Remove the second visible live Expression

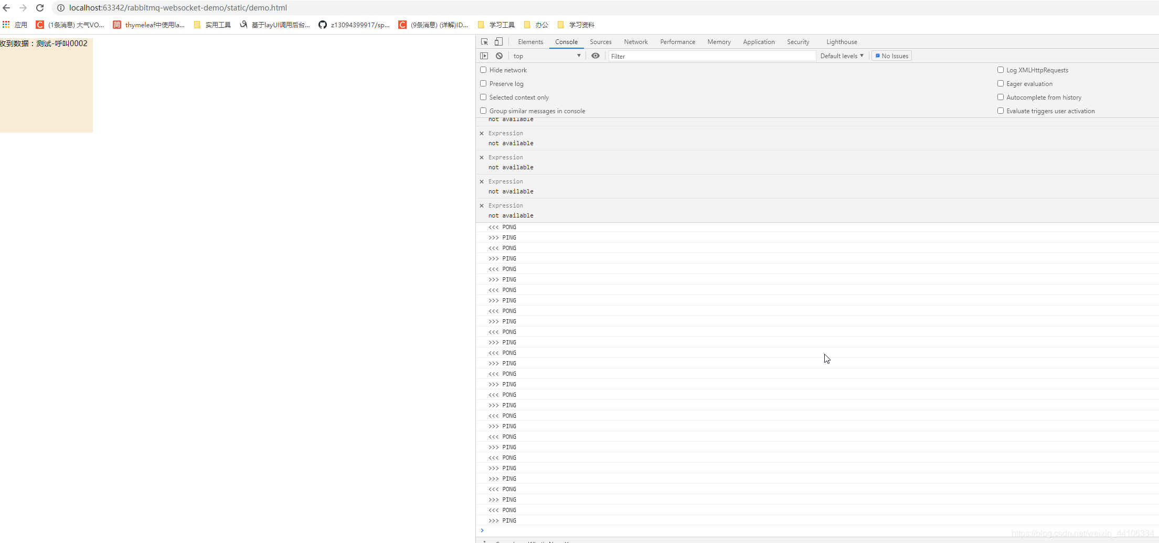pos(482,158)
